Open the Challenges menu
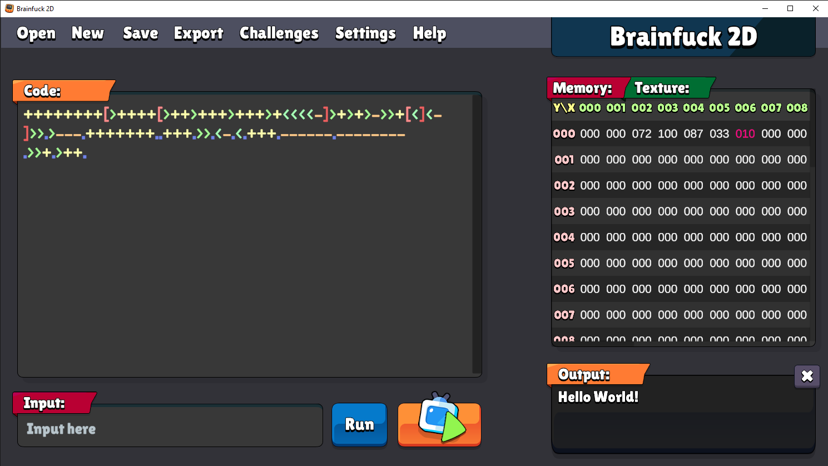The image size is (828, 466). coord(279,33)
